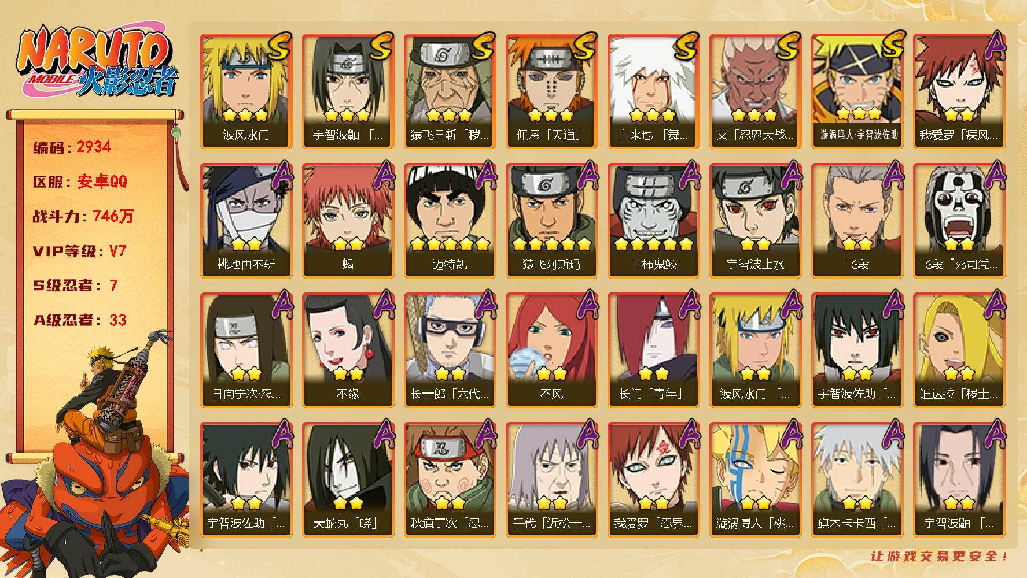
Task: Open the 长门「青年」 ninja card
Action: pos(653,350)
